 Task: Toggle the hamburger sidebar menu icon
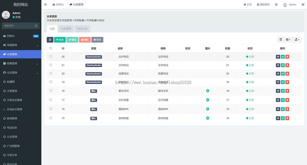[45, 5]
